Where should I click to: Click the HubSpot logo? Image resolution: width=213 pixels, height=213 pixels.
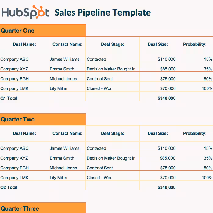click(25, 13)
